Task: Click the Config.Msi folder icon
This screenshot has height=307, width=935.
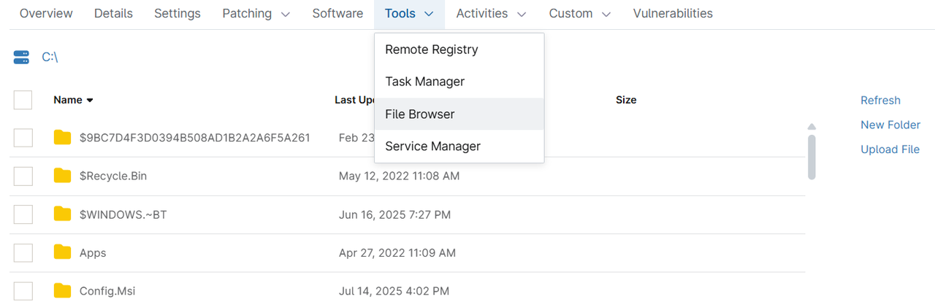Action: (x=62, y=291)
